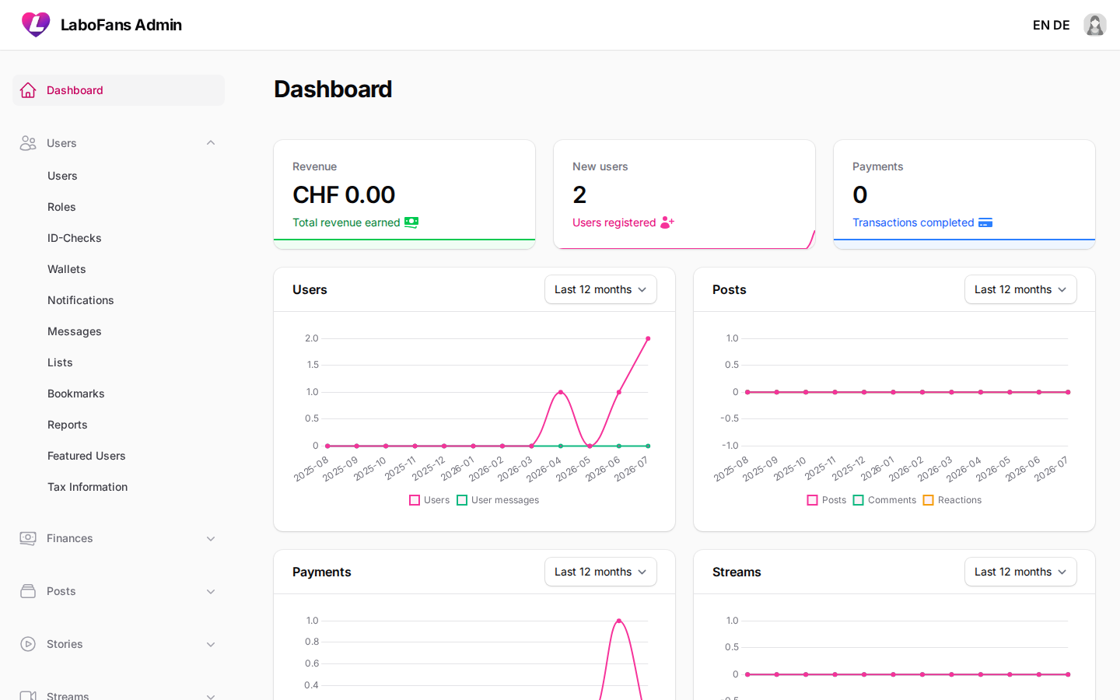Open the Users chart Last 12 months dropdown
Screen dimensions: 1120x700
[x=600, y=289]
